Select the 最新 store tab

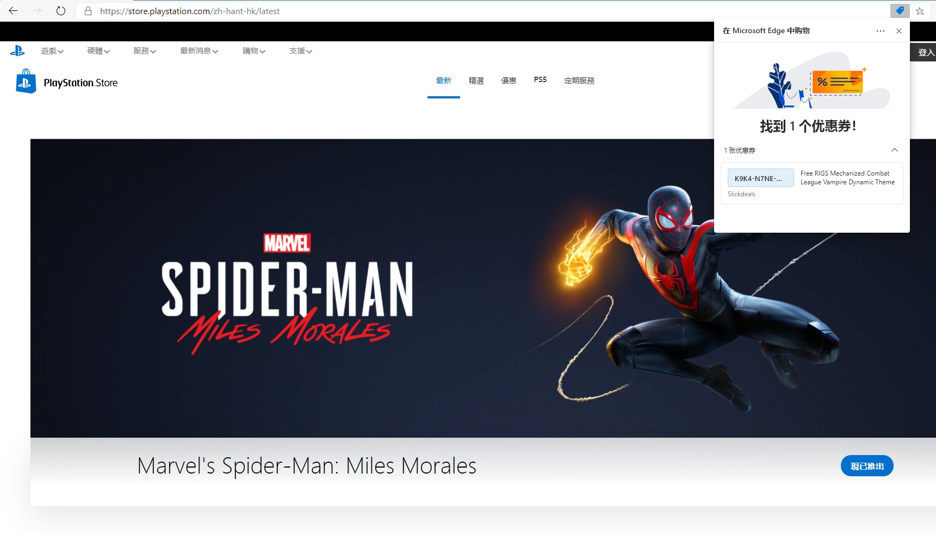point(444,80)
